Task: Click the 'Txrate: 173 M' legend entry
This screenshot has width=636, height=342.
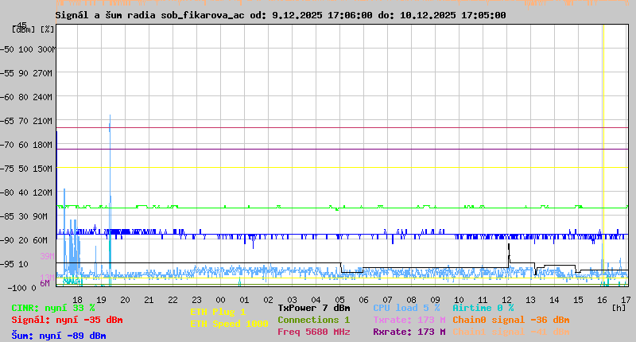Action: coord(409,320)
